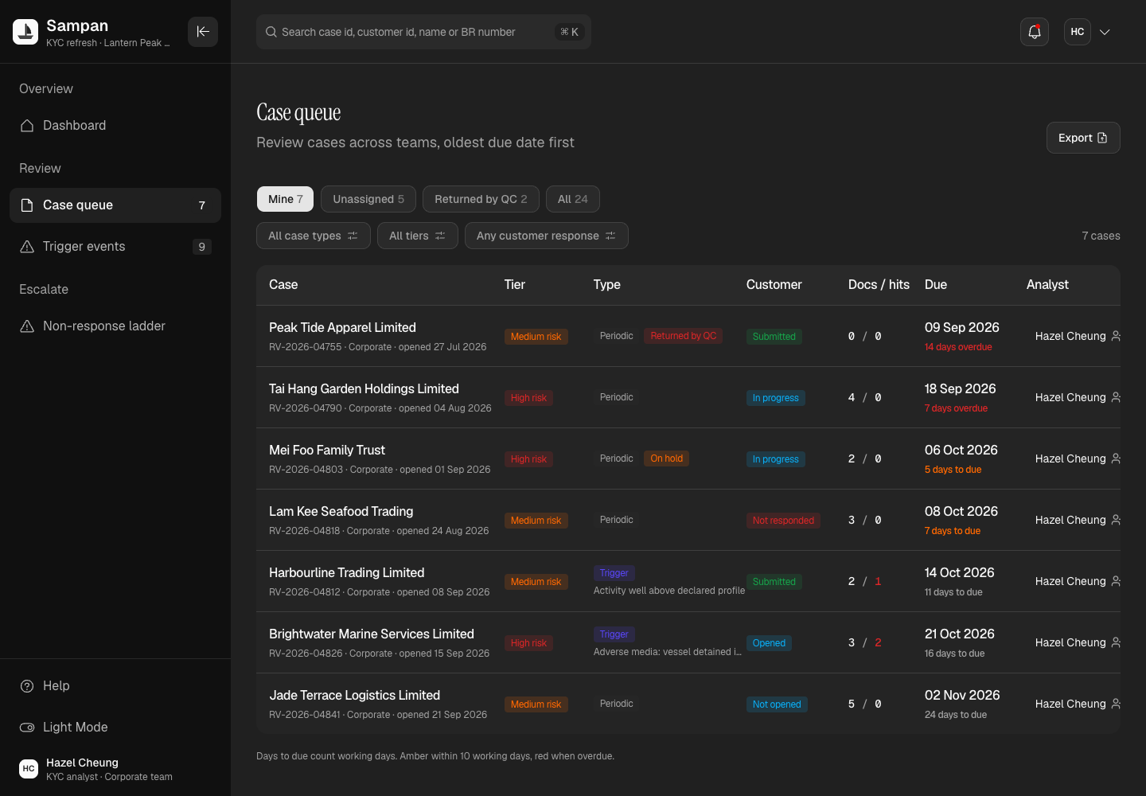Click the analyst person icon for Peak Tide Apparel
This screenshot has width=1146, height=796.
tap(1116, 336)
